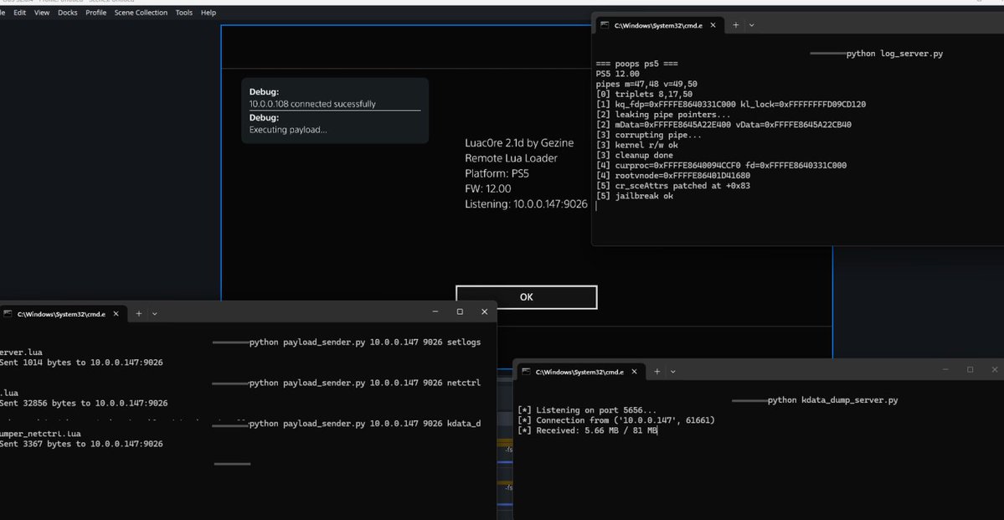Screen dimensions: 1004x520
Task: Open the Edit menu in OBS
Action: (20, 13)
